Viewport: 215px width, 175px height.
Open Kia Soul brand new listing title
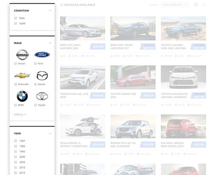point(172,145)
